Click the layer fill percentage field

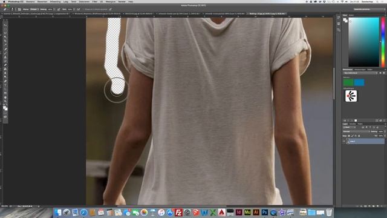[x=380, y=136]
